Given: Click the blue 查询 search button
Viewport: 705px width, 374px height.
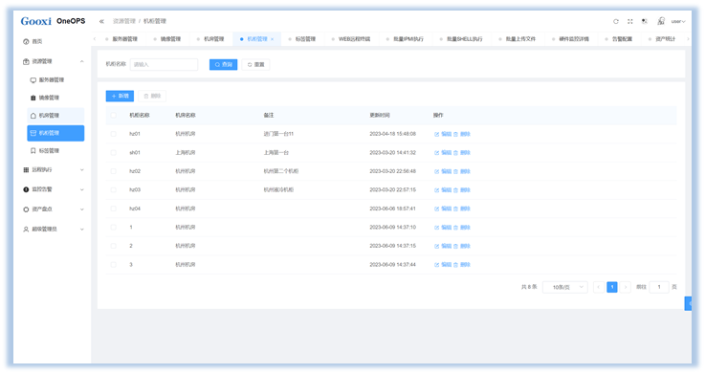Looking at the screenshot, I should coord(223,65).
